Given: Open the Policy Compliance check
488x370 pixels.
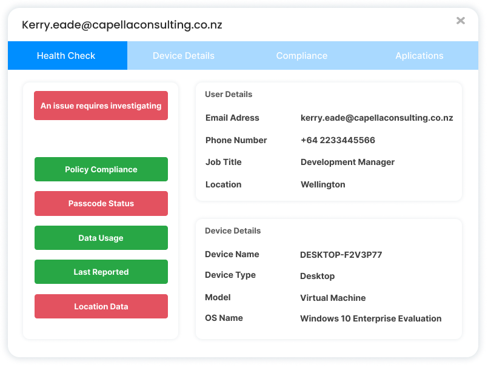Looking at the screenshot, I should [101, 169].
